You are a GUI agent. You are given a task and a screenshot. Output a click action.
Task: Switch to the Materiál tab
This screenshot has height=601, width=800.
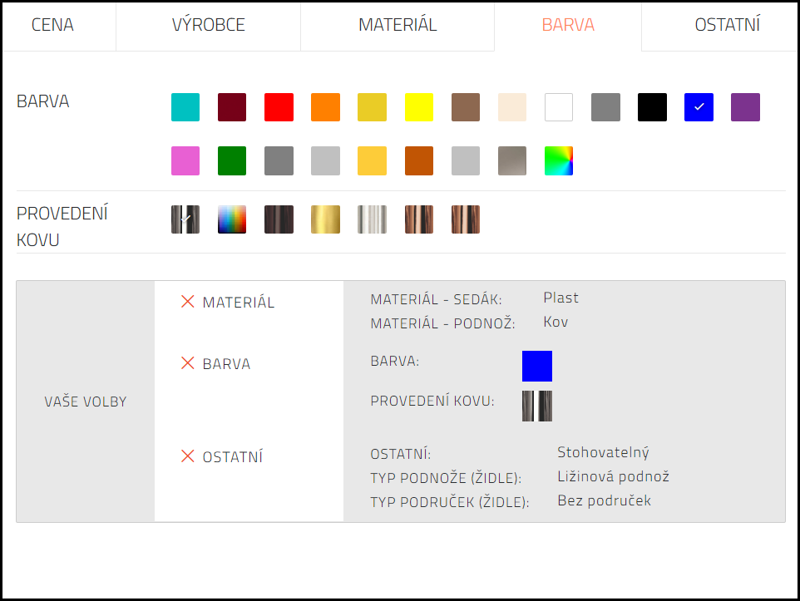tap(397, 25)
